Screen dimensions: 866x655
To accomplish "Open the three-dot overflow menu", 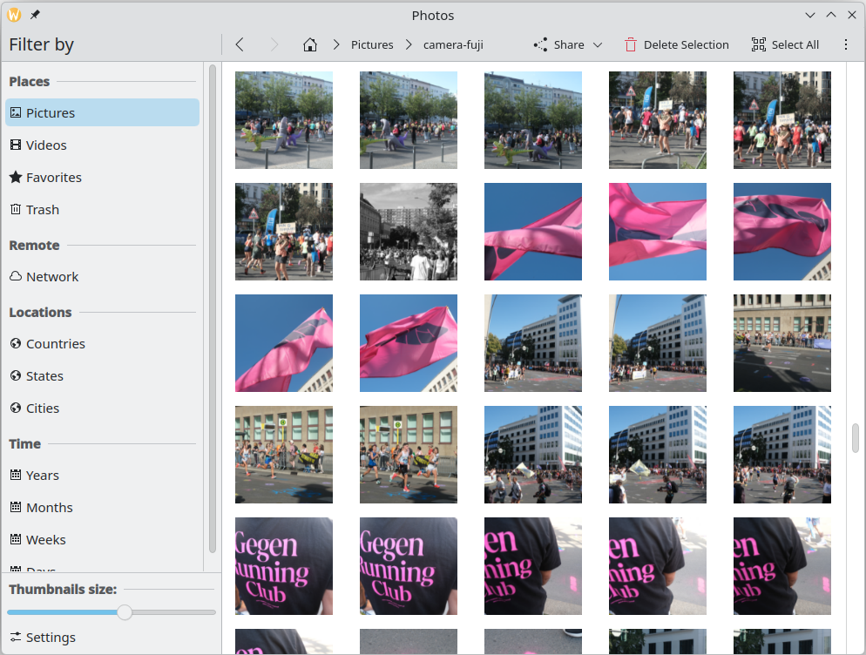I will [x=846, y=44].
